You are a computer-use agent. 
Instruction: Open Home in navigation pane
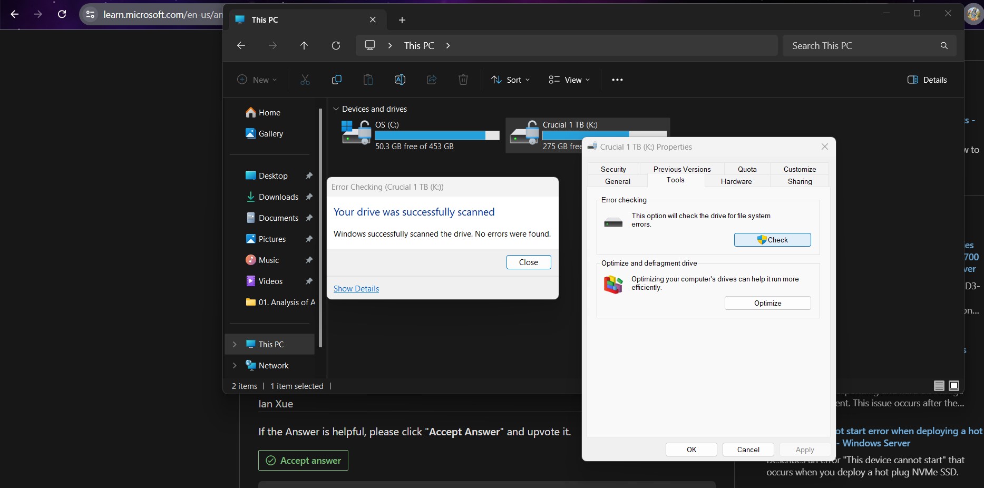[262, 112]
